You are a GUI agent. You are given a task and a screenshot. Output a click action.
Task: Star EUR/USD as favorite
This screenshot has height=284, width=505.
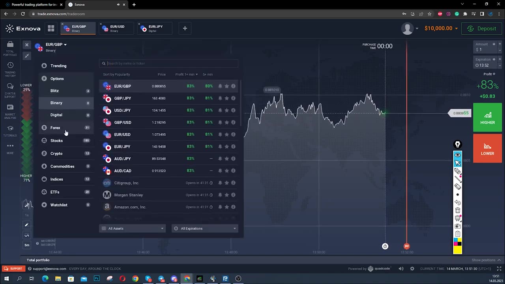pyautogui.click(x=226, y=135)
